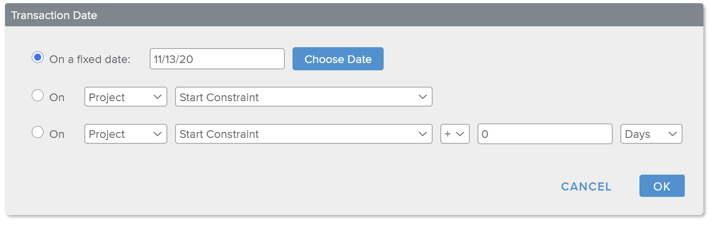Open the plus sign operator dropdown
712x225 pixels.
coord(454,134)
